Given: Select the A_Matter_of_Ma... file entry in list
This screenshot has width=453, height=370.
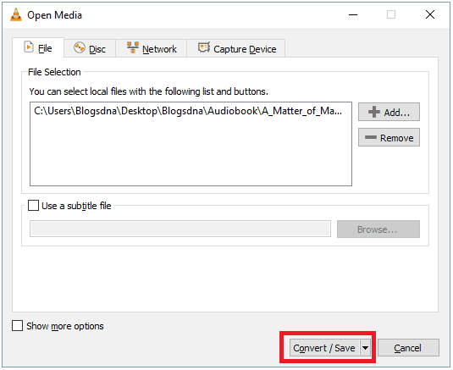Looking at the screenshot, I should (x=188, y=111).
